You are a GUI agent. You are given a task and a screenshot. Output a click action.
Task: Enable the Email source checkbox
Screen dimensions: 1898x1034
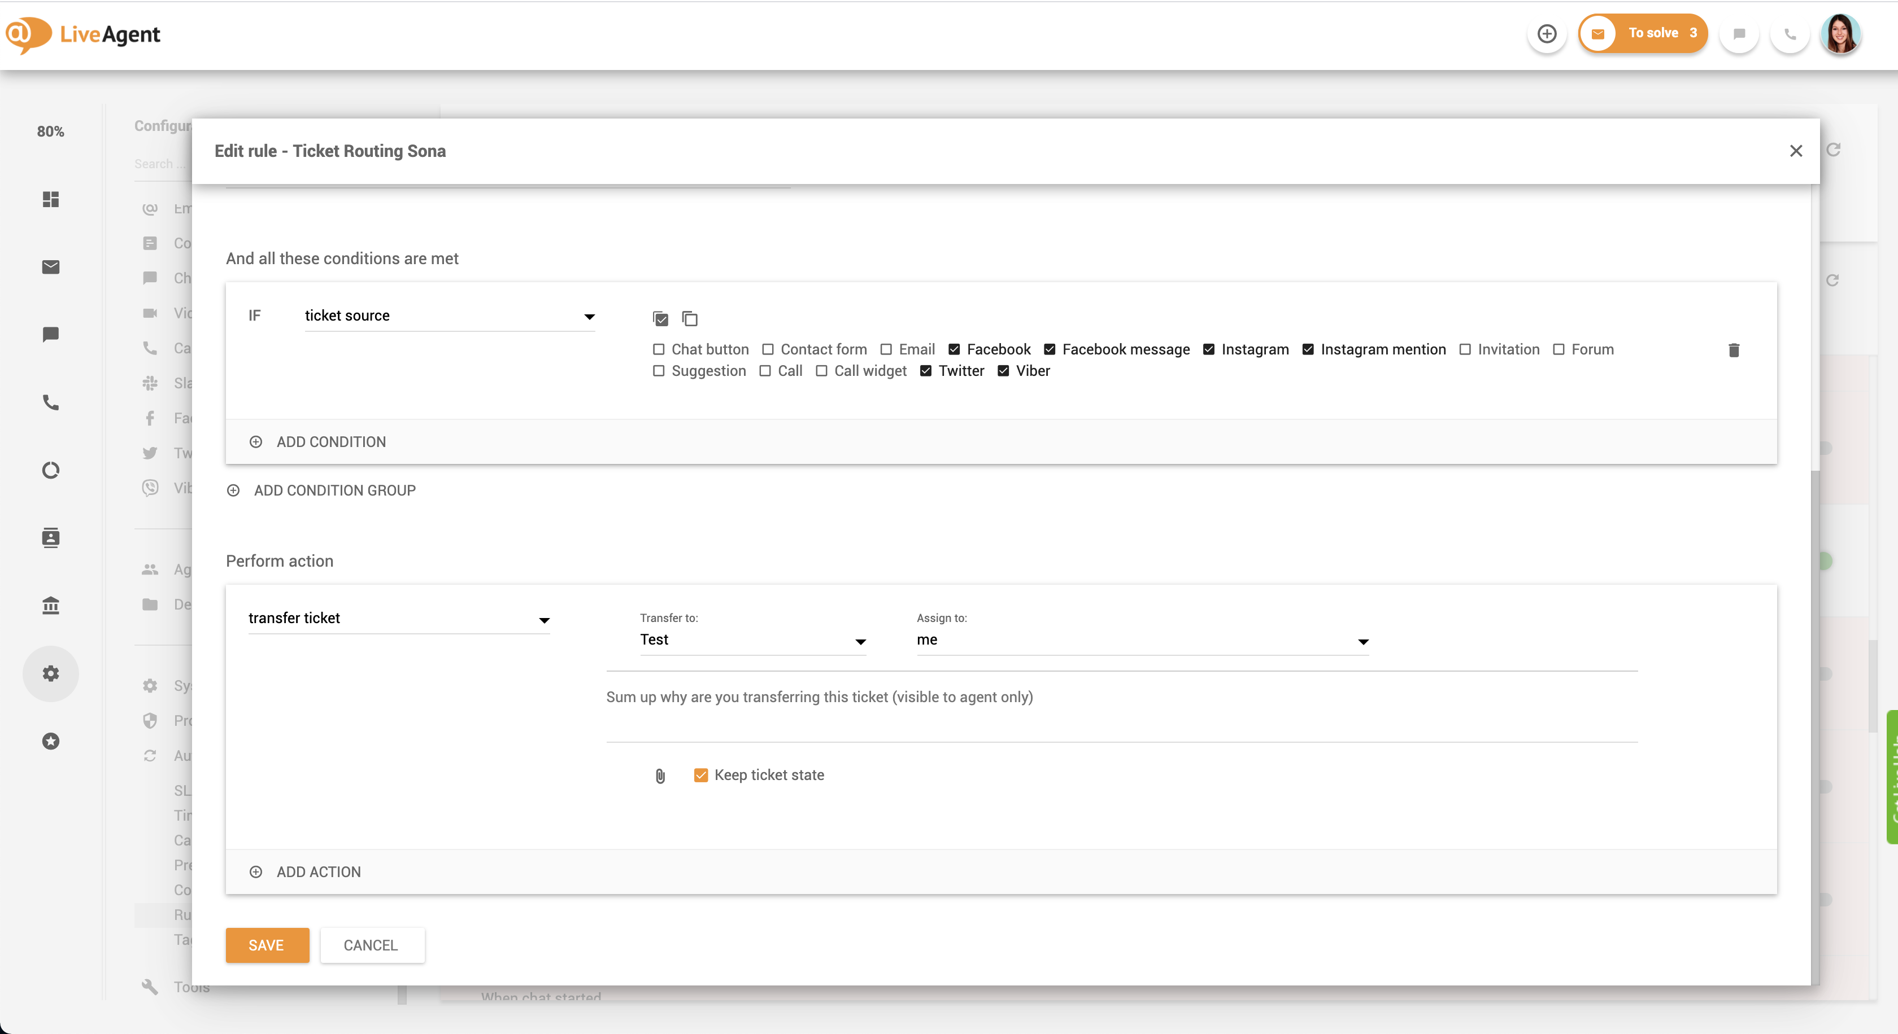tap(886, 349)
